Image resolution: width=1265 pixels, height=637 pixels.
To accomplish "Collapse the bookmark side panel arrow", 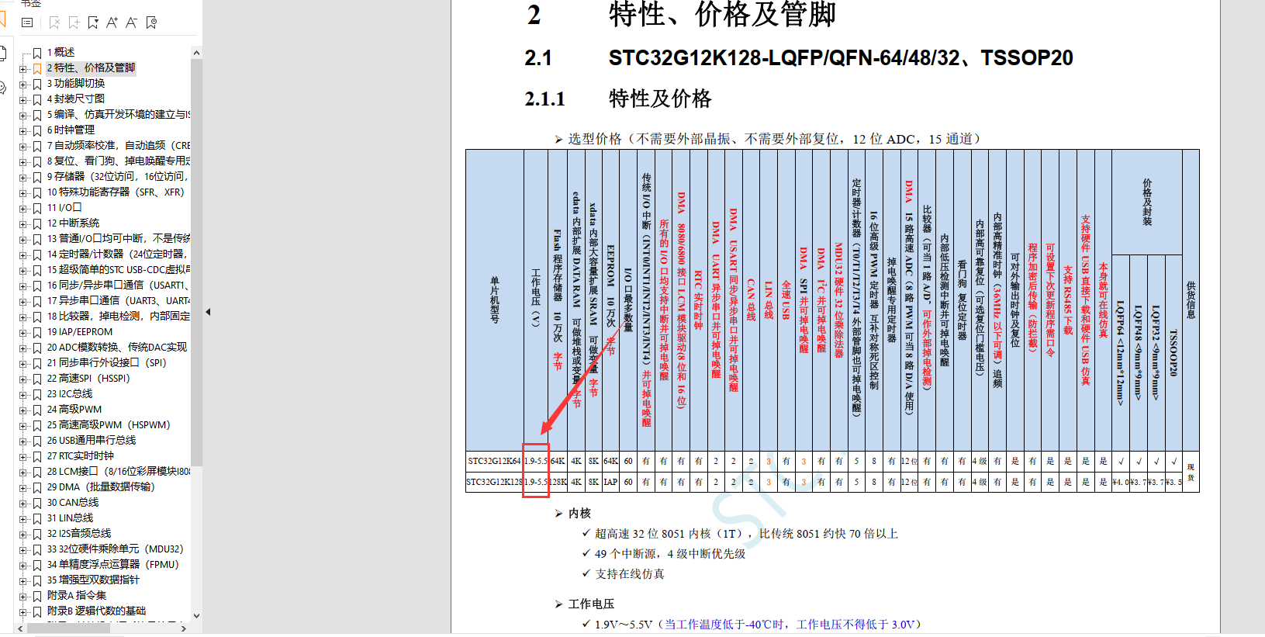I will click(x=208, y=312).
